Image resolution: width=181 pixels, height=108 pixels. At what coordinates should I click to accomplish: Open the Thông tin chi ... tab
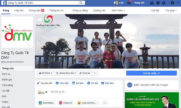point(58,10)
